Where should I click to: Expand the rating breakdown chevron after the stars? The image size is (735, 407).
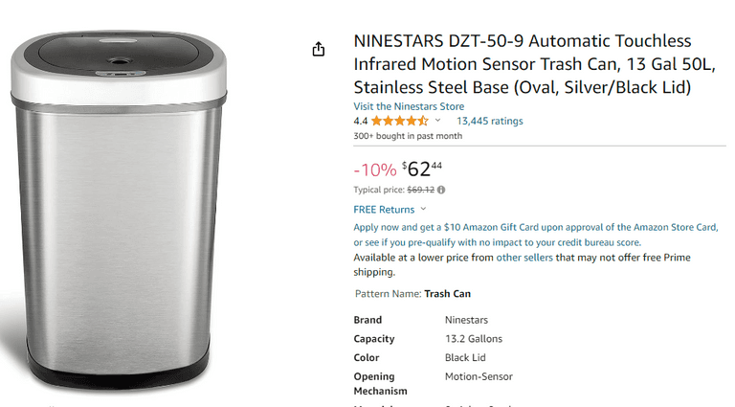pyautogui.click(x=438, y=122)
